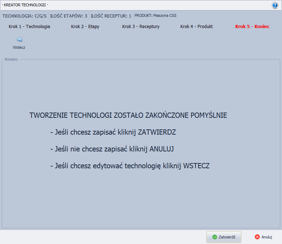This screenshot has width=282, height=244.
Task: Click the Koniec group box heading
Action: [x=11, y=59]
